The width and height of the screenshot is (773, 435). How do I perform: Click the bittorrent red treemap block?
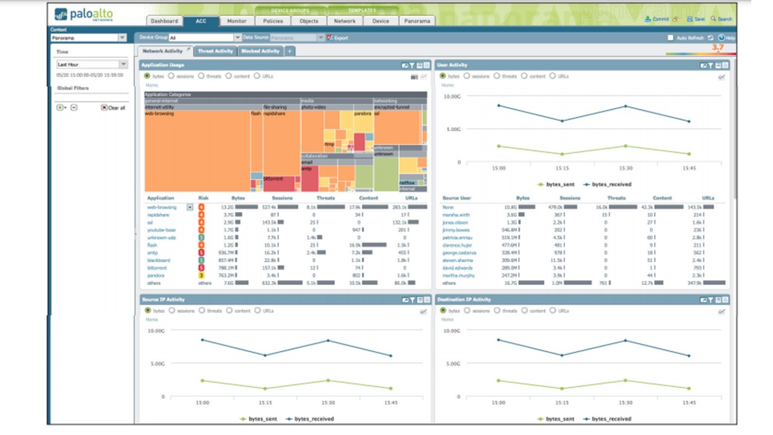pyautogui.click(x=278, y=184)
